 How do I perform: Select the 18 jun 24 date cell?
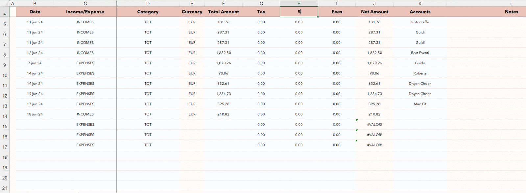point(35,114)
